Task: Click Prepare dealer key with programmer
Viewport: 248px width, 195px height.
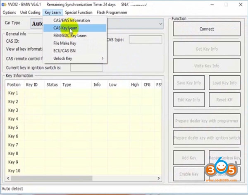Action: pos(207,121)
